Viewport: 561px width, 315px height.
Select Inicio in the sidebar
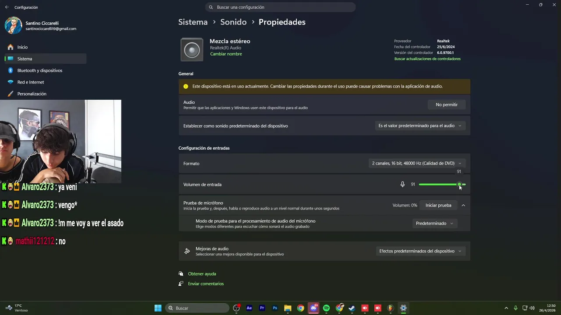[x=45, y=47]
